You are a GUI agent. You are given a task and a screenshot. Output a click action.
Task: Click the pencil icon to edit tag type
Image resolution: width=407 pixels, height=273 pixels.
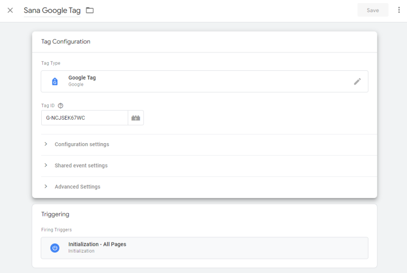coord(357,81)
